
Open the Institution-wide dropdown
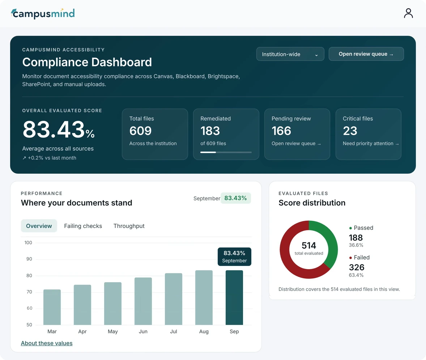290,54
